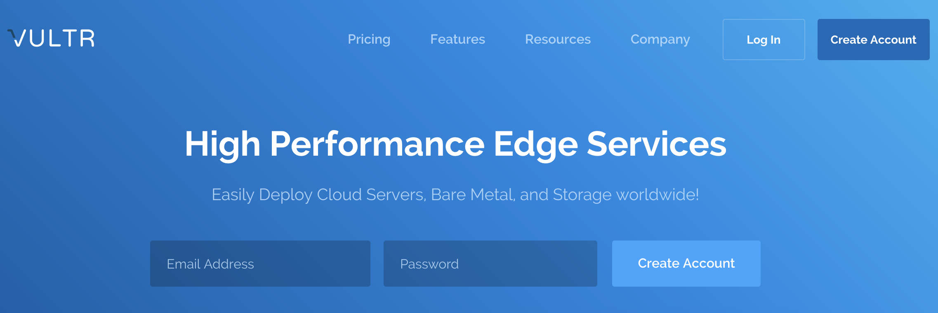Click the Log In button

(x=764, y=40)
